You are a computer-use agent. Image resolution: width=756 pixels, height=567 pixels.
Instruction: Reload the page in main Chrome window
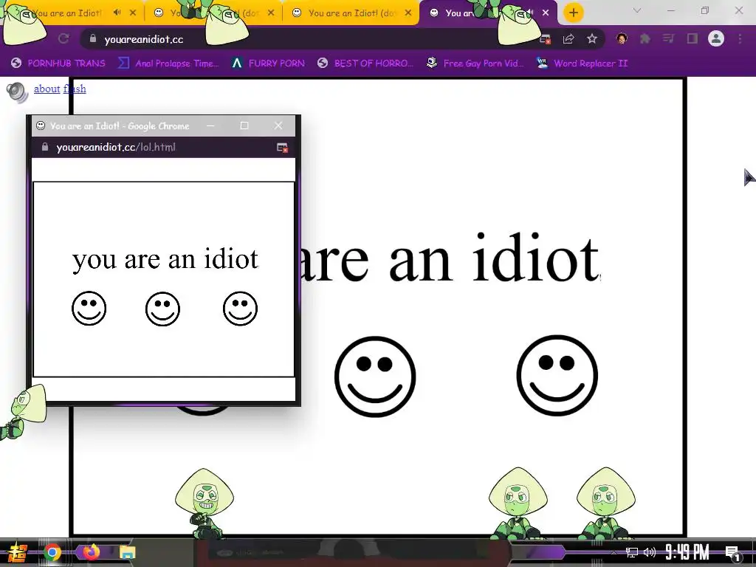point(63,38)
